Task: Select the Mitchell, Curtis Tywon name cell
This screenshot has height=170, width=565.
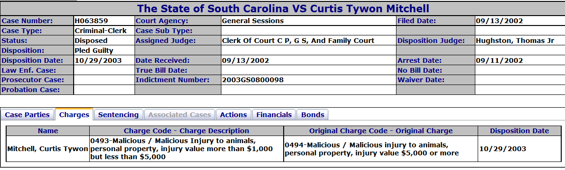Action: pyautogui.click(x=48, y=149)
